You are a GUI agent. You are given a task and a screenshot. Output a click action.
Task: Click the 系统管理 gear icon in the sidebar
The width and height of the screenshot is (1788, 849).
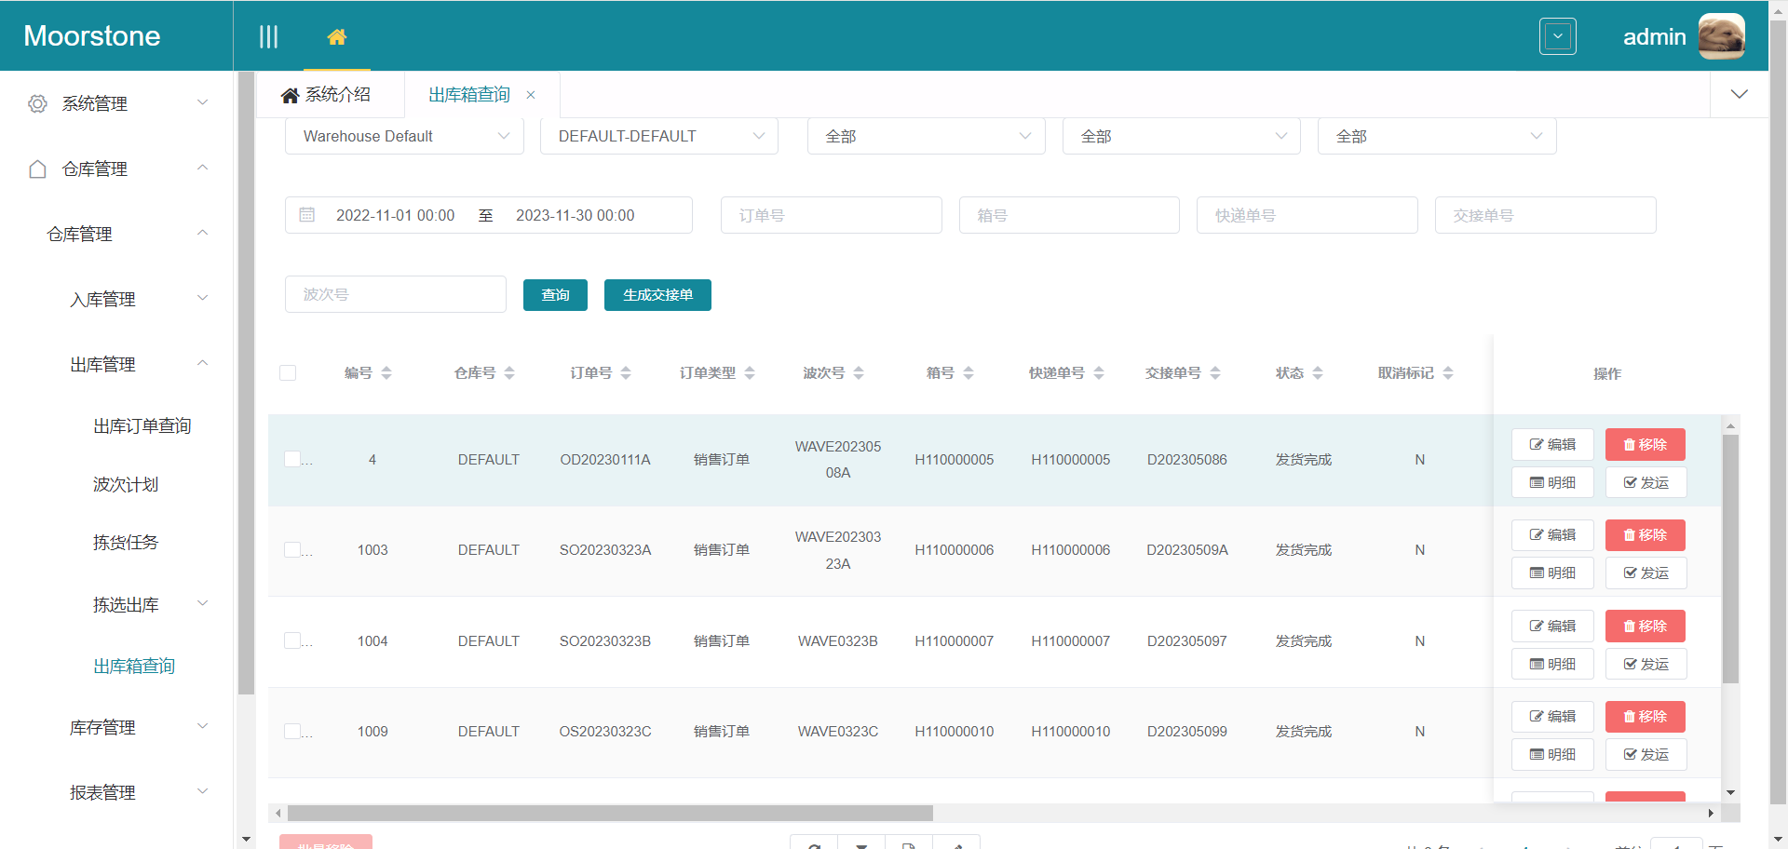click(x=37, y=103)
